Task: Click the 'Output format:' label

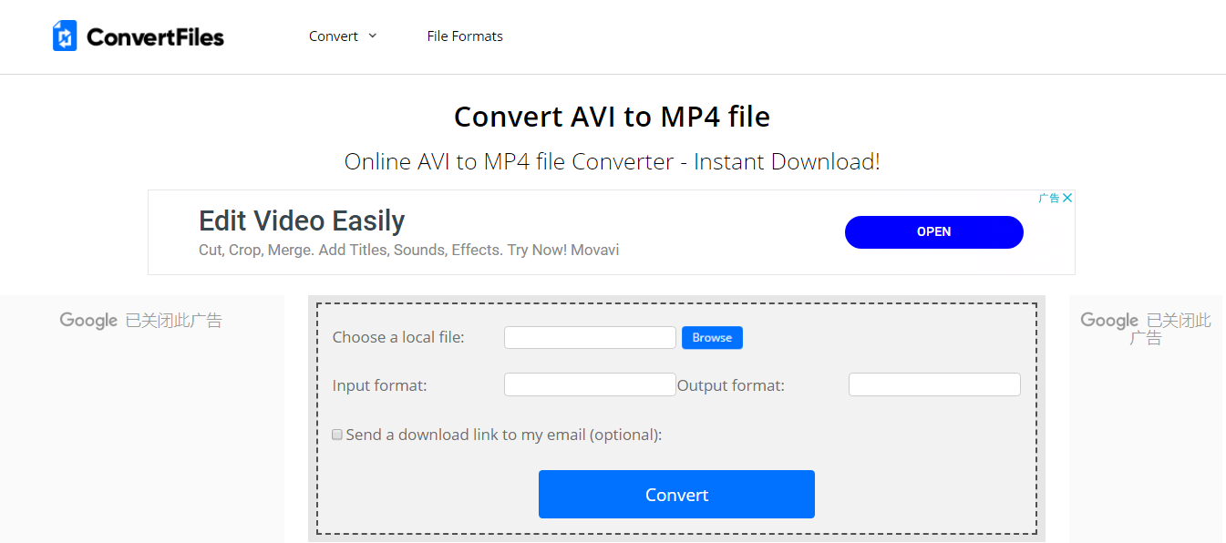Action: point(731,385)
